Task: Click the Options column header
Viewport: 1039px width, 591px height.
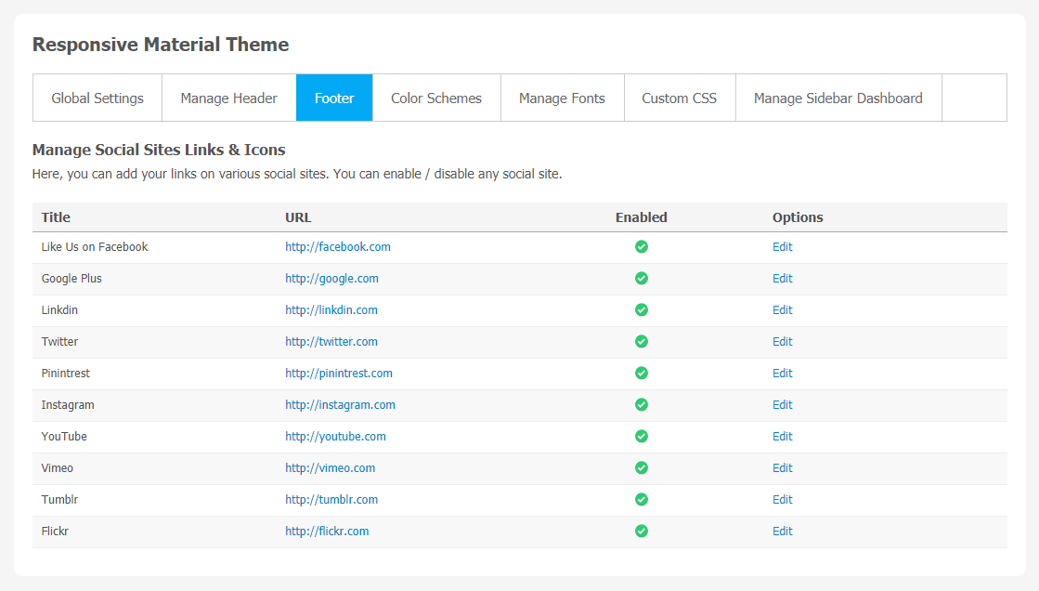Action: click(x=798, y=217)
